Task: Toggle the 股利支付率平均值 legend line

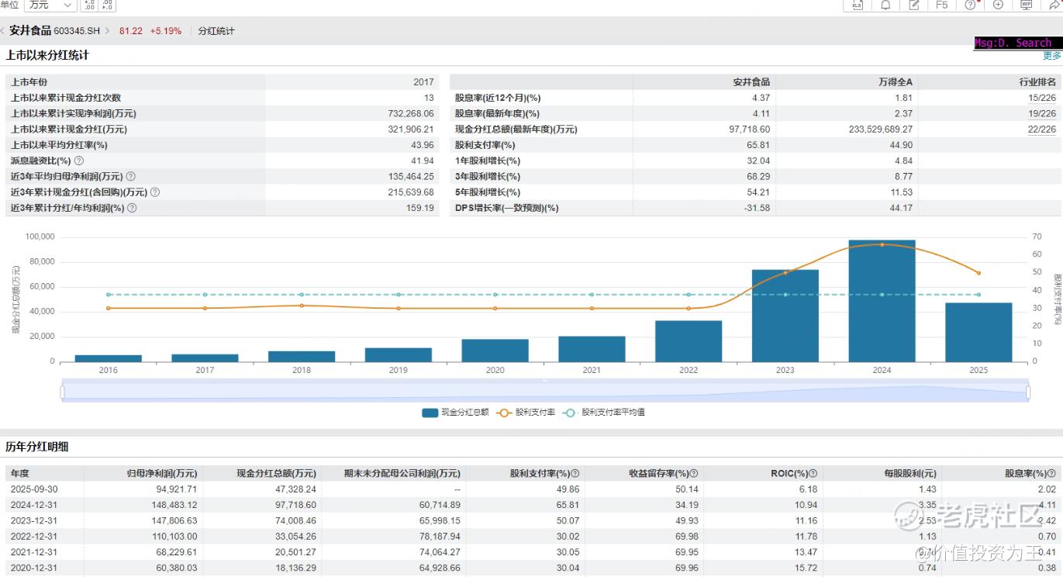Action: [604, 413]
